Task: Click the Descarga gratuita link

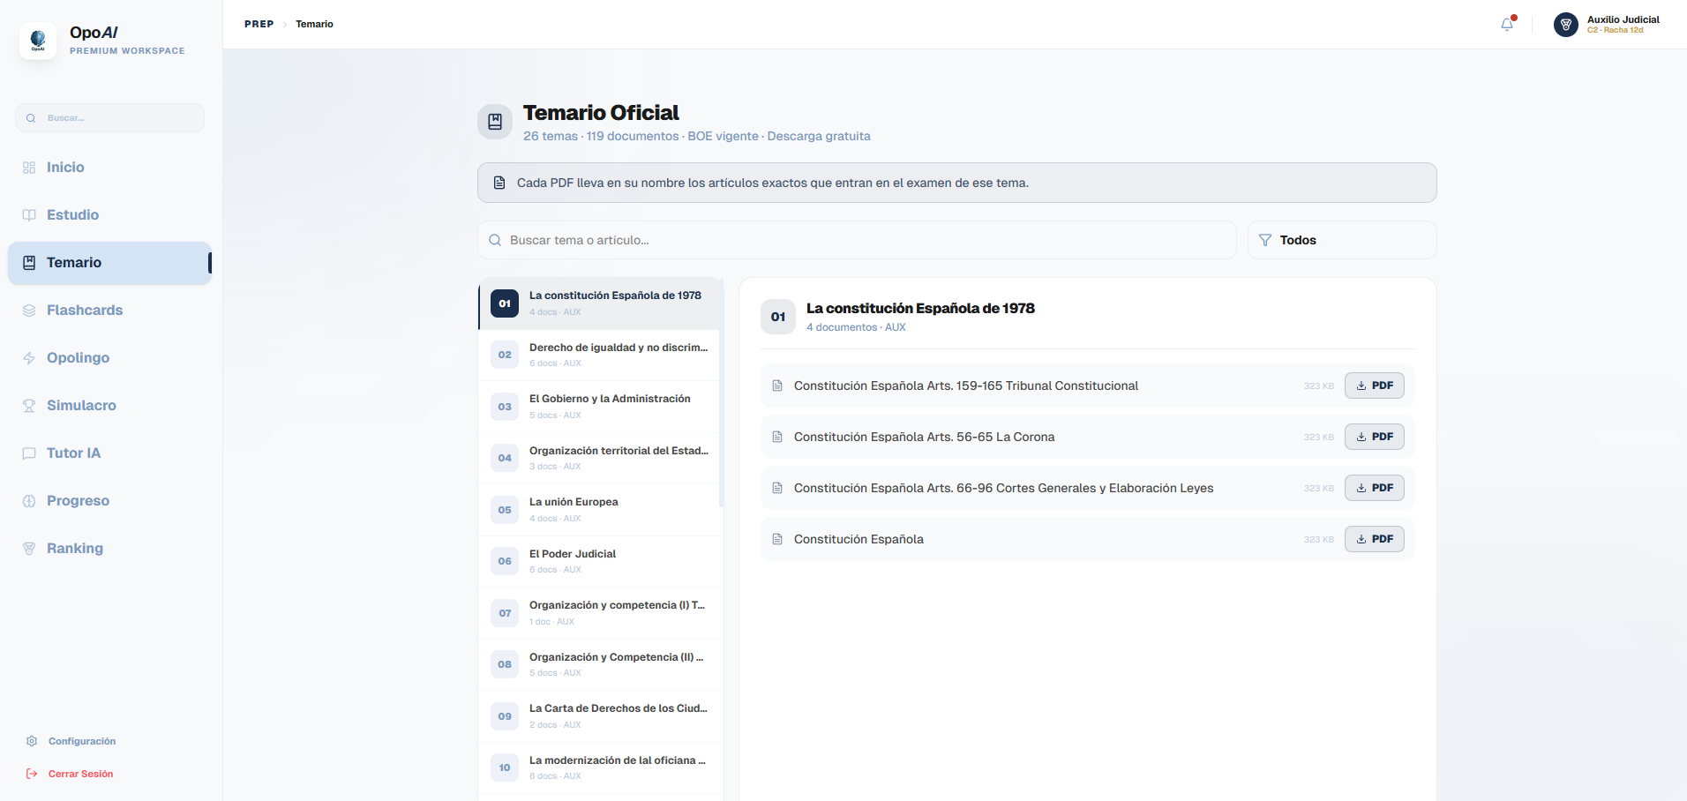Action: 818,136
